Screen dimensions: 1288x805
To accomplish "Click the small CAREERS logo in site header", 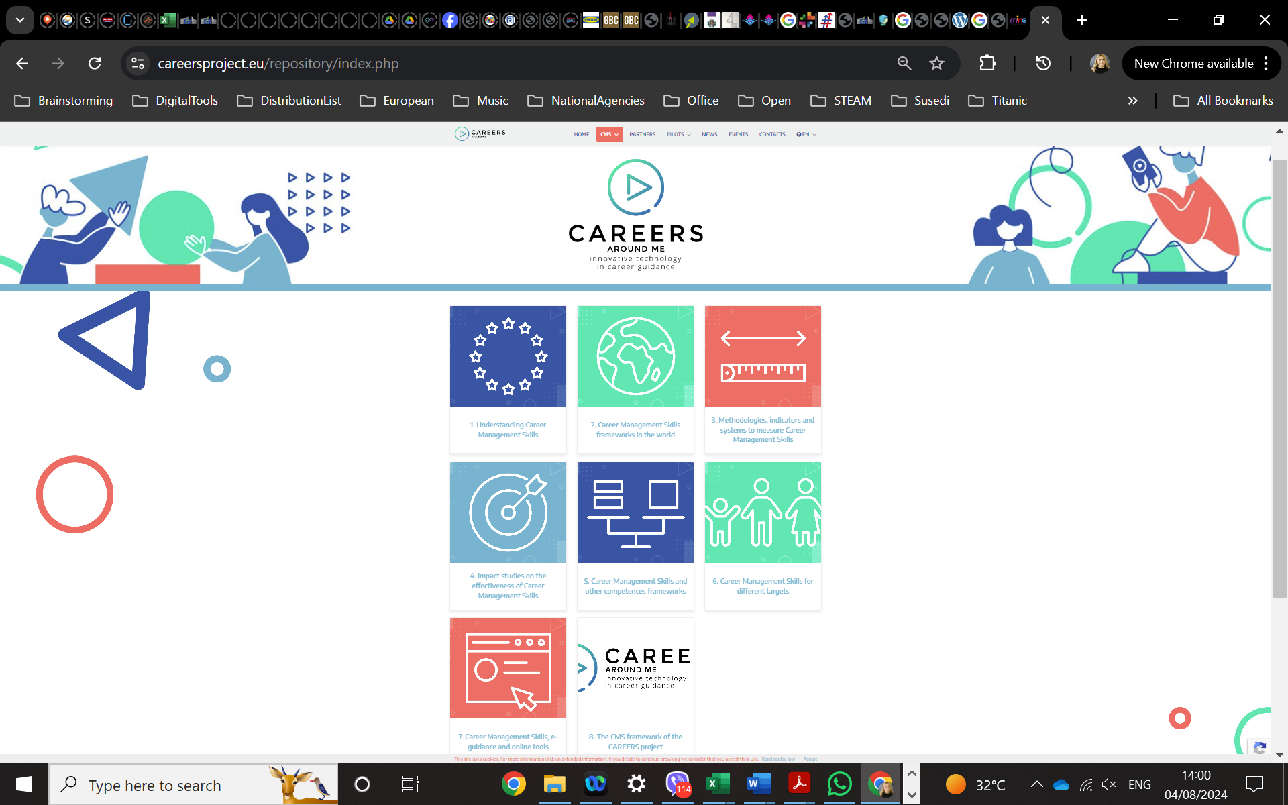I will pyautogui.click(x=480, y=133).
